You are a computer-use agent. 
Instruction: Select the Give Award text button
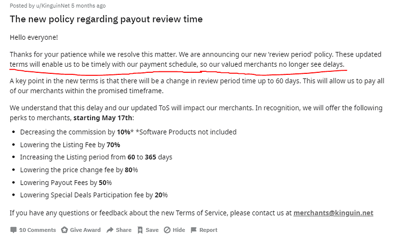85,230
